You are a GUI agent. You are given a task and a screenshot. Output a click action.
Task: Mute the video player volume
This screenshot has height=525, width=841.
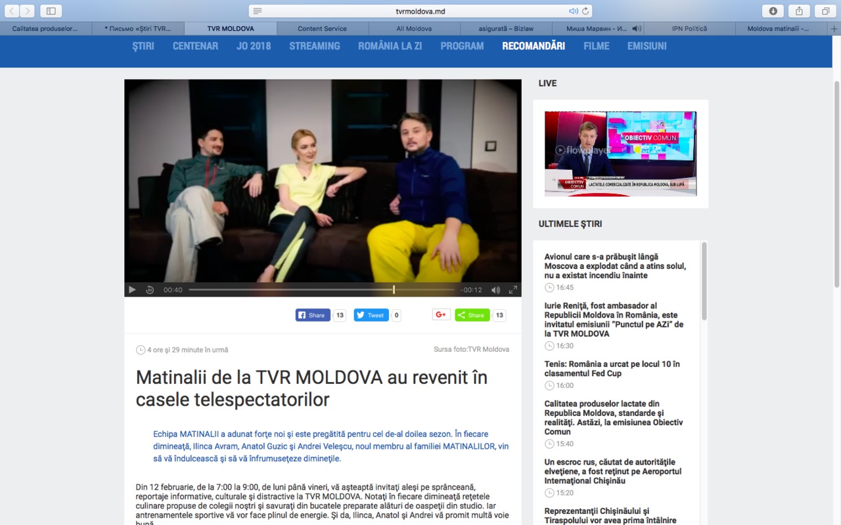click(495, 290)
